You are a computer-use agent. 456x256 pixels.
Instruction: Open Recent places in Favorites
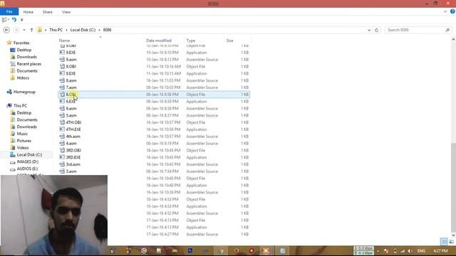[28, 64]
